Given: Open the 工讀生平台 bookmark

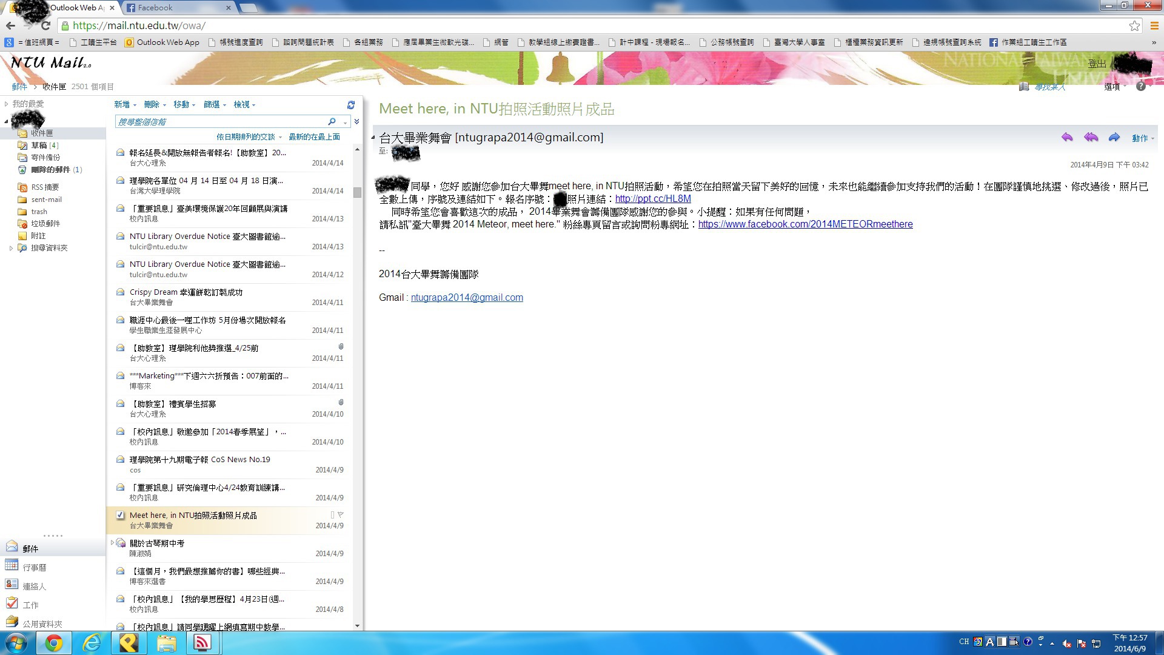Looking at the screenshot, I should tap(93, 42).
